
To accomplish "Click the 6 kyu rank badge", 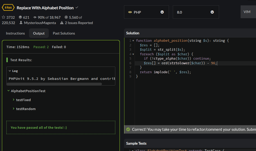I will pos(8,8).
